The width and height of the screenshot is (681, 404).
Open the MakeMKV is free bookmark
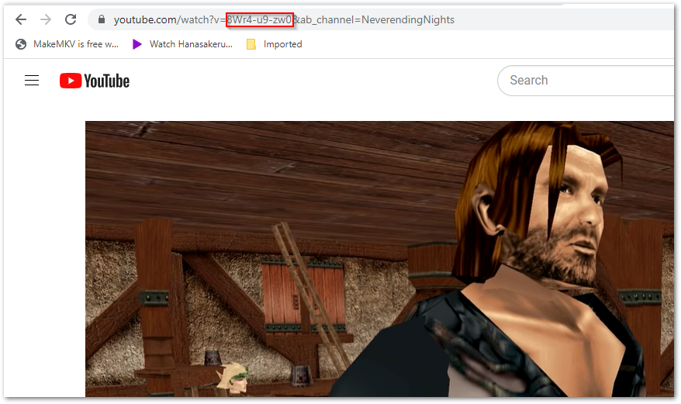(67, 44)
